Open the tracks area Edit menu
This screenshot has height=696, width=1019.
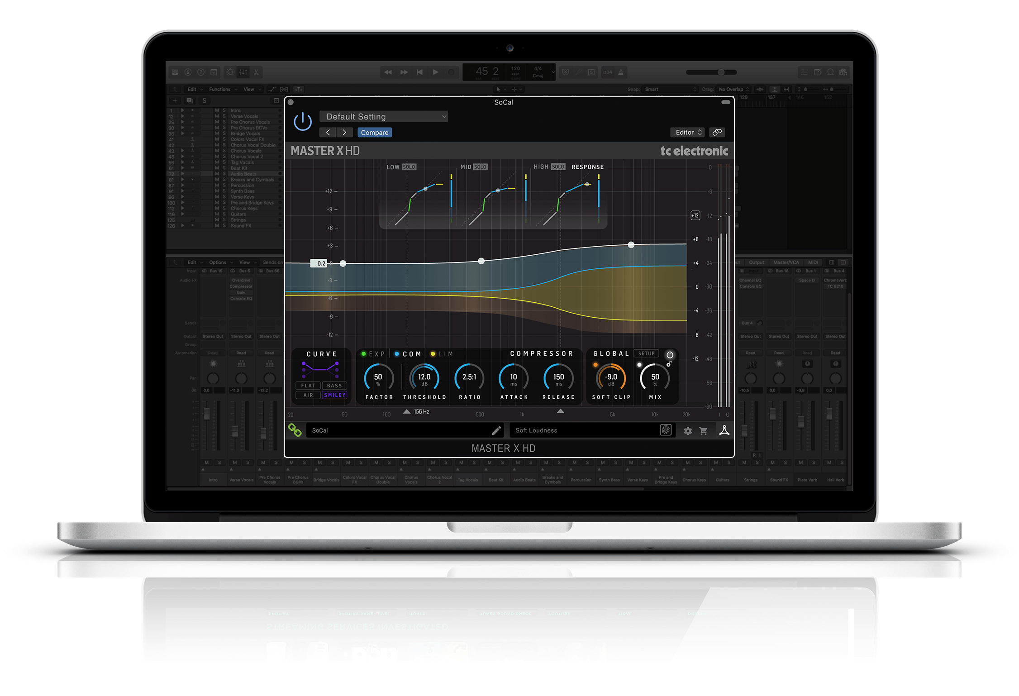(x=195, y=89)
